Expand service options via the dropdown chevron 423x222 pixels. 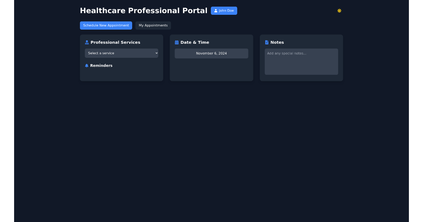click(x=156, y=53)
